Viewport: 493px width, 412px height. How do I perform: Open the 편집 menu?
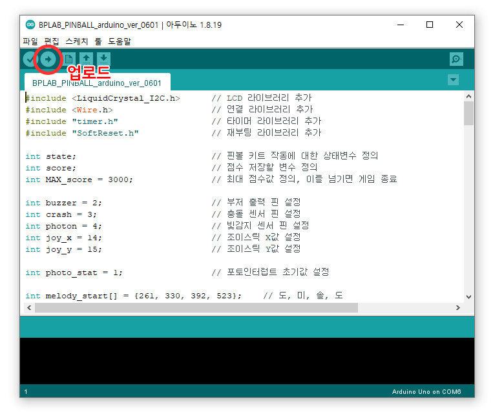coord(52,41)
